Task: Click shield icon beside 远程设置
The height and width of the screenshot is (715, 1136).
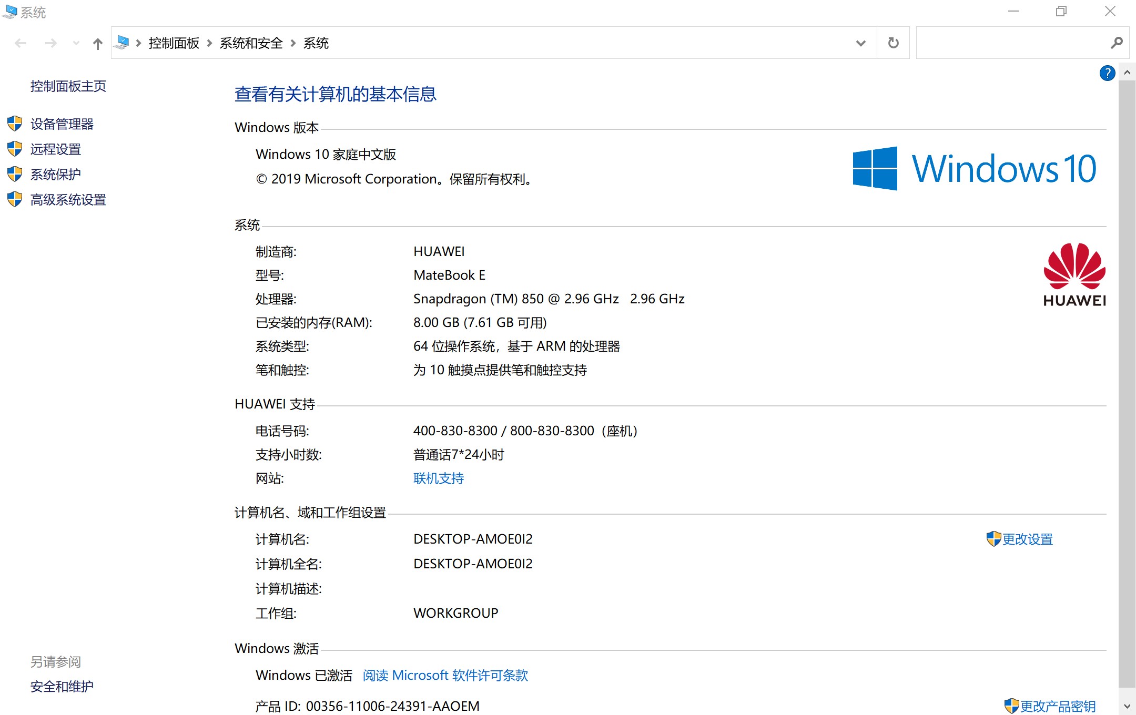Action: click(x=15, y=149)
